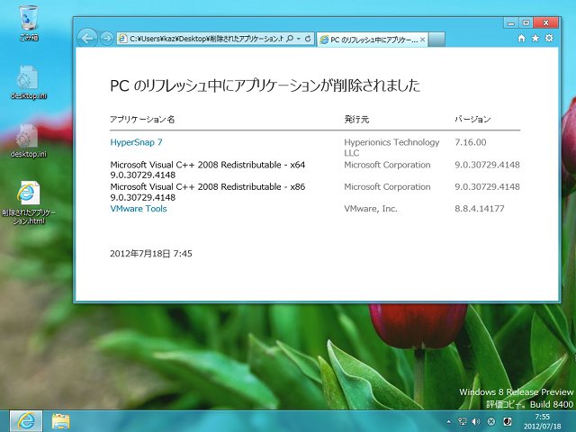This screenshot has width=576, height=432.
Task: Click version 7.16.00 value
Action: 471,142
